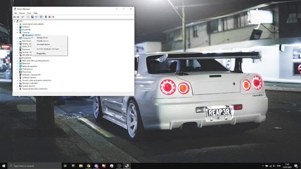Select the camera device under Cameras
This screenshot has height=169, width=301.
pos(33,35)
